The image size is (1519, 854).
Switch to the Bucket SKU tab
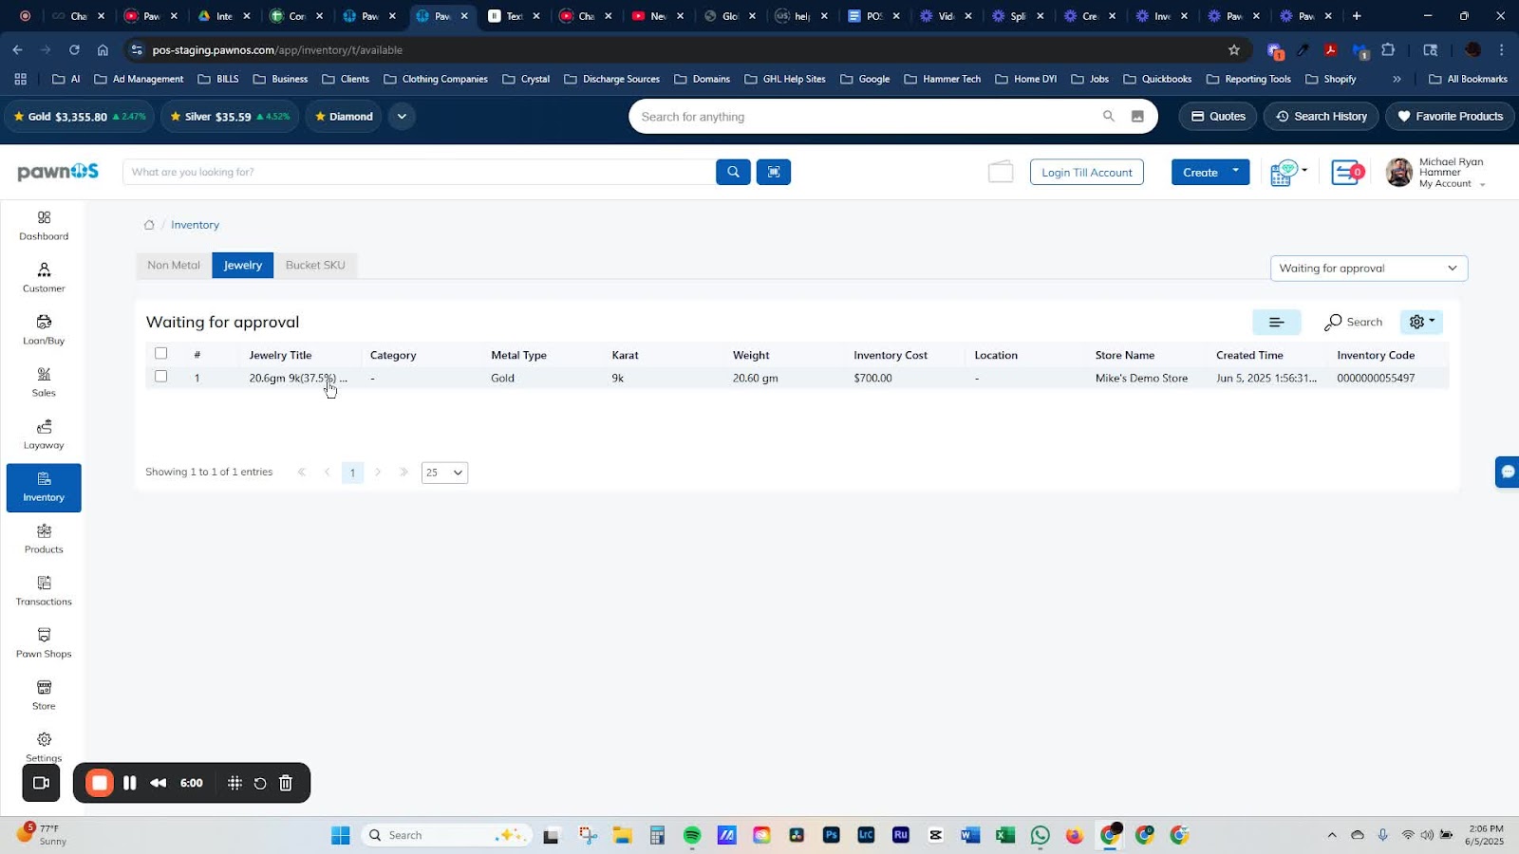pyautogui.click(x=315, y=266)
